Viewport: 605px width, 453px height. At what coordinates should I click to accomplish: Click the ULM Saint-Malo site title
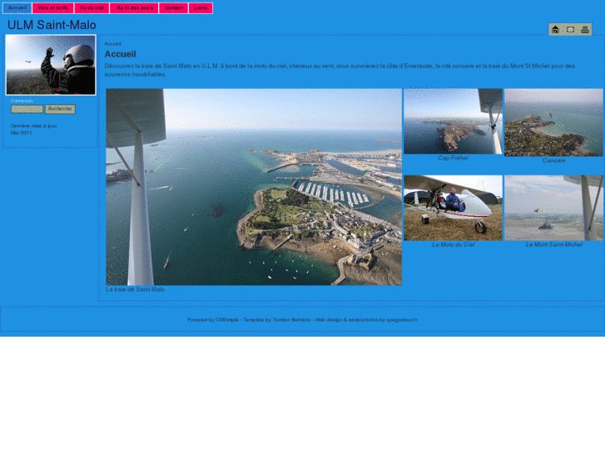click(x=52, y=25)
